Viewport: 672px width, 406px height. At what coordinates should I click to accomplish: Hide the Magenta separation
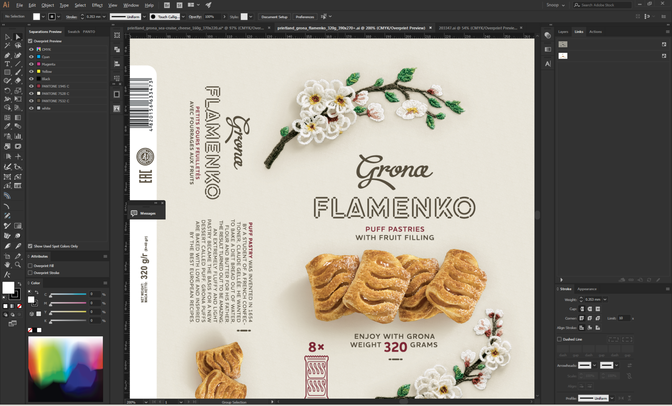pyautogui.click(x=31, y=64)
